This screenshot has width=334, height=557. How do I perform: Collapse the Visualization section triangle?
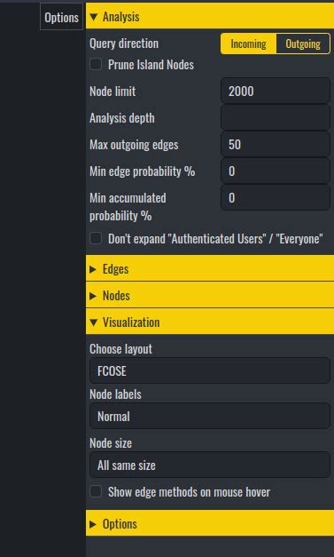pos(94,322)
